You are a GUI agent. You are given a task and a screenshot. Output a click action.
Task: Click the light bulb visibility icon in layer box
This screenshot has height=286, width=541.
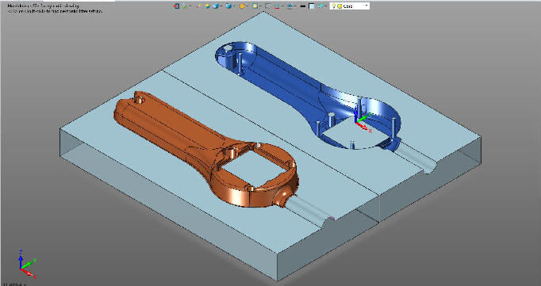333,6
